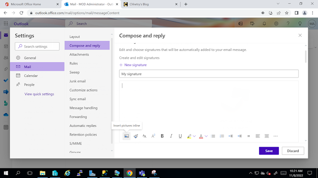
Task: Increase the indent
Action: pos(240,136)
